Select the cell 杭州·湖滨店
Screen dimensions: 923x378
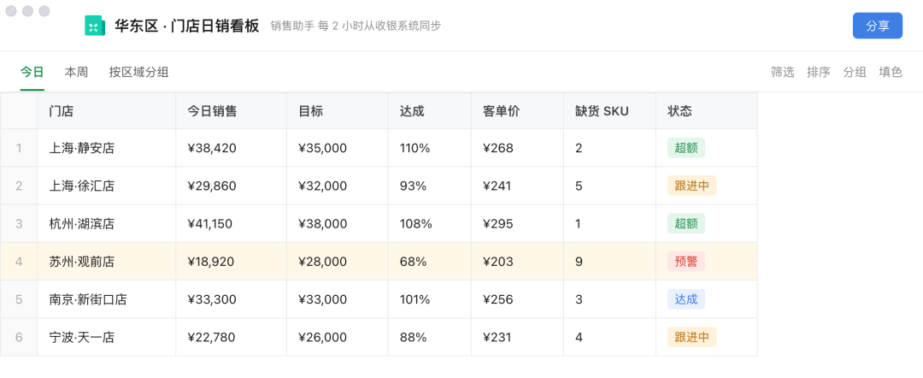(x=107, y=224)
